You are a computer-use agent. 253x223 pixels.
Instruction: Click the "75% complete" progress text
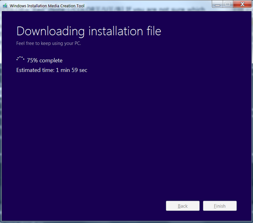[x=45, y=60]
